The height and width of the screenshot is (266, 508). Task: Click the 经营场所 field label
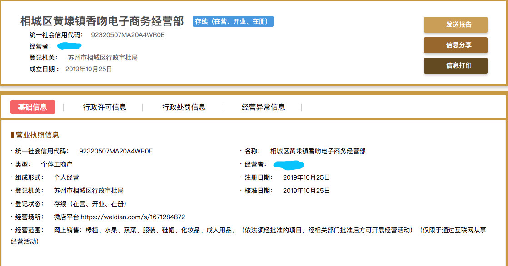(29, 217)
